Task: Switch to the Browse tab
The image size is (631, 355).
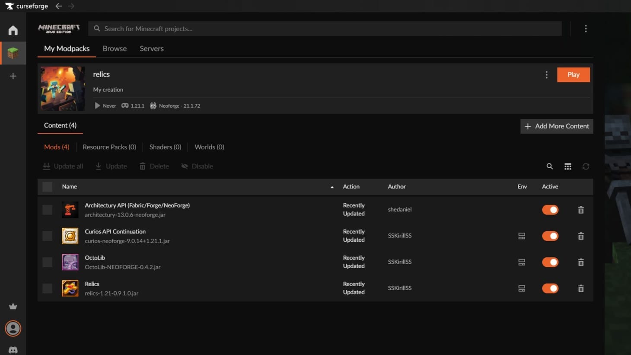Action: point(114,48)
